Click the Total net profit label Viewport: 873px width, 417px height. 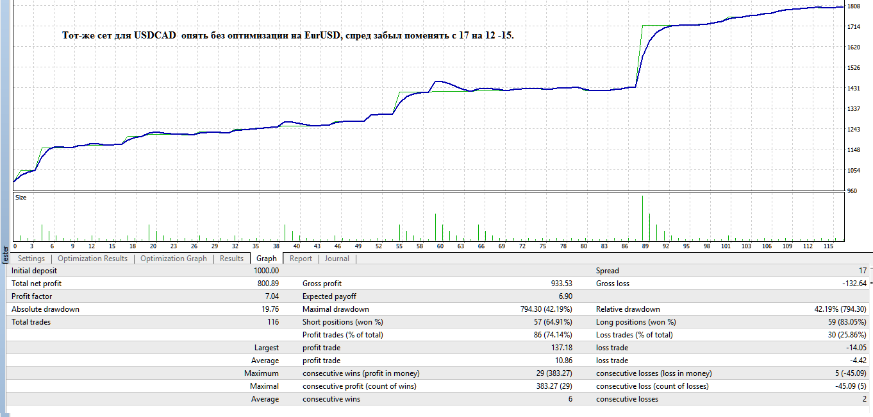pyautogui.click(x=37, y=284)
